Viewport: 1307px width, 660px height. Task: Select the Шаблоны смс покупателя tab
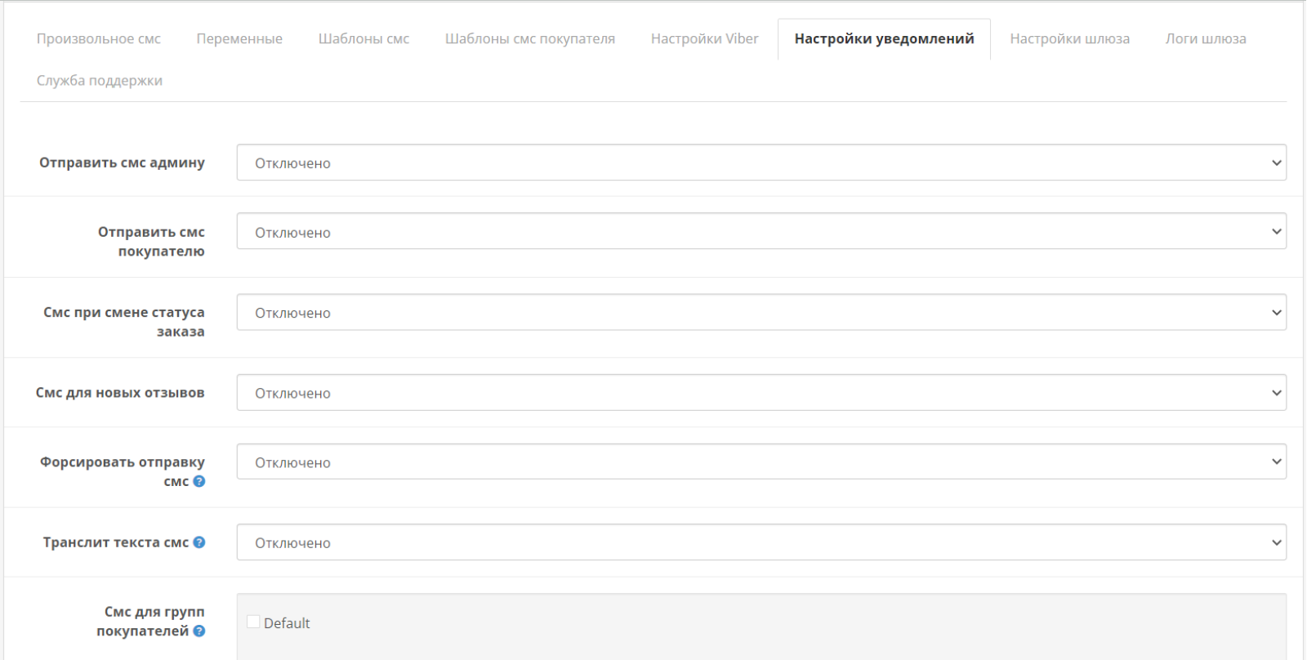tap(530, 38)
